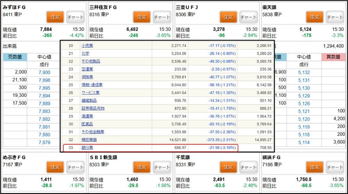This screenshot has width=348, height=194.
Task: Select the 5,119 price in 楽天銀 board
Action: [304, 127]
